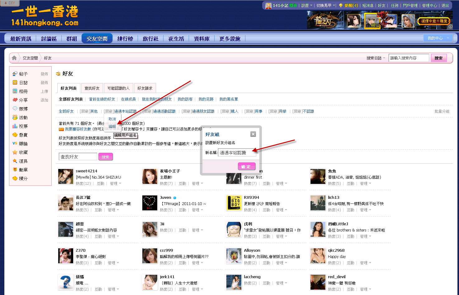Screen dimensions: 459x295
Task: Open the Juven friend avatar thumbnail
Action: coord(150,203)
